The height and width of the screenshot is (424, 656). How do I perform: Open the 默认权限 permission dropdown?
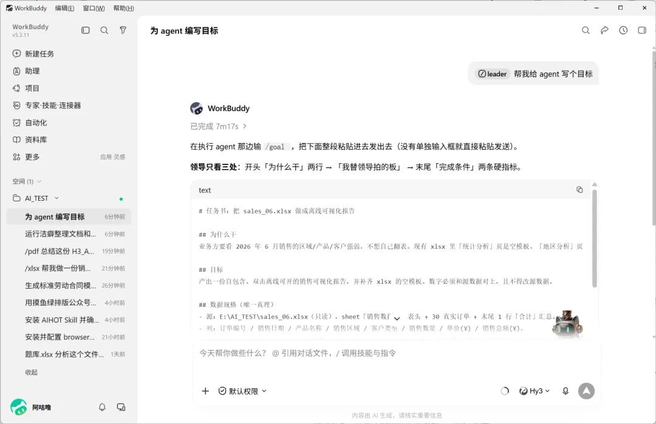(242, 391)
